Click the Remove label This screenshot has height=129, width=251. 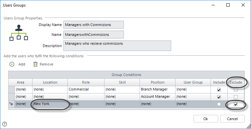(x=46, y=64)
